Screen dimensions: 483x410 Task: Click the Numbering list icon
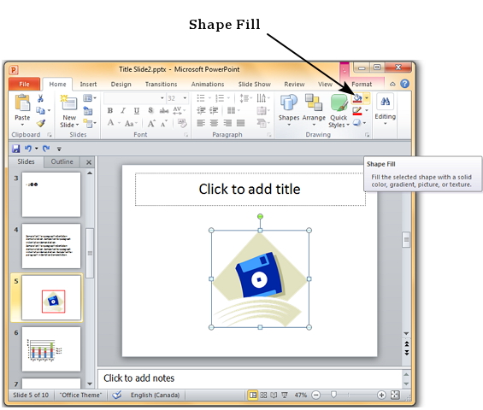coord(220,98)
